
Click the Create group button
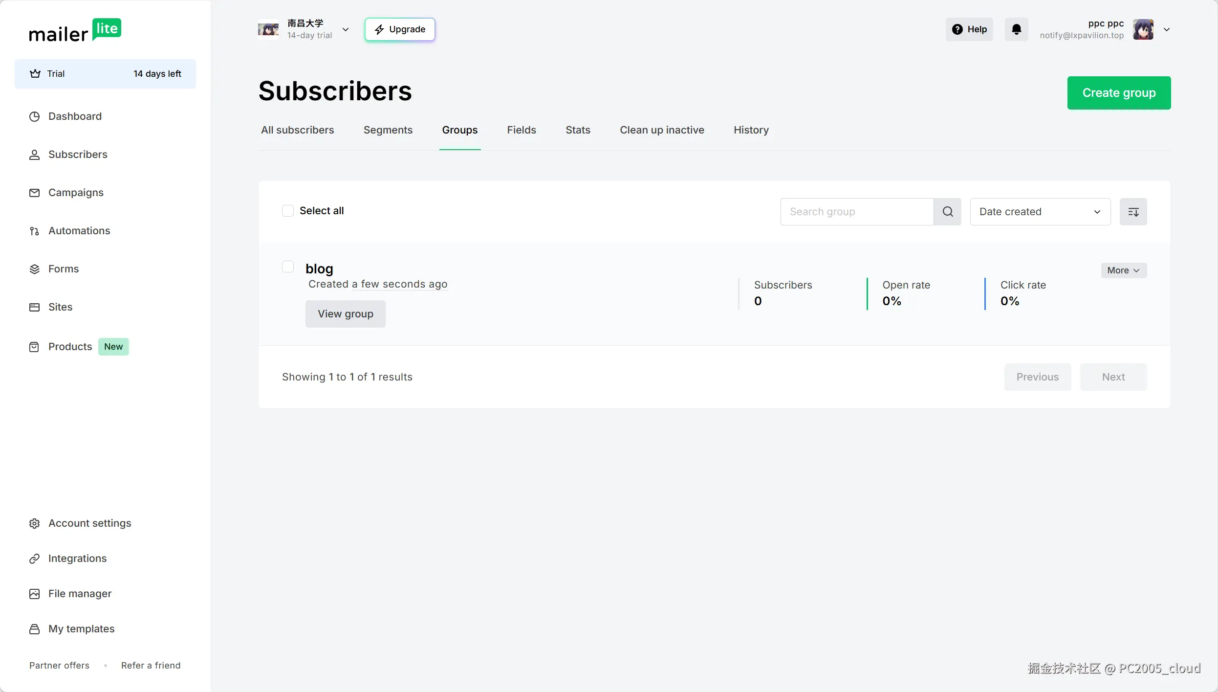1119,93
